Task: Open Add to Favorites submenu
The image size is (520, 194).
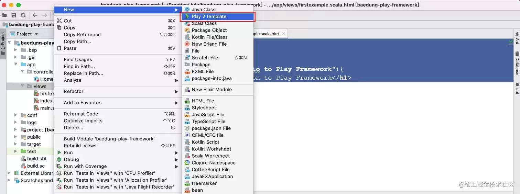Action: 118,103
